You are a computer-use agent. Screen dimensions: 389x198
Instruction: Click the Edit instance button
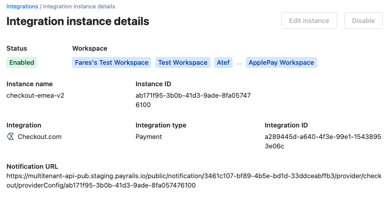click(x=309, y=20)
